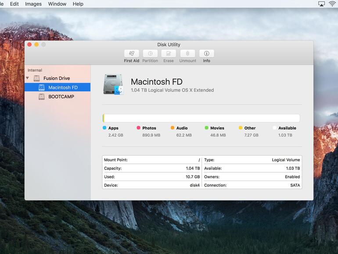Open the Wi-Fi status menu icon

332,4
